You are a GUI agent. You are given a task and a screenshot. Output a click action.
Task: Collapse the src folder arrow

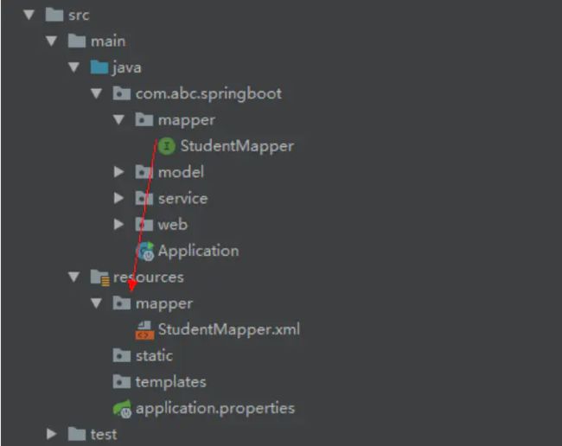point(29,15)
